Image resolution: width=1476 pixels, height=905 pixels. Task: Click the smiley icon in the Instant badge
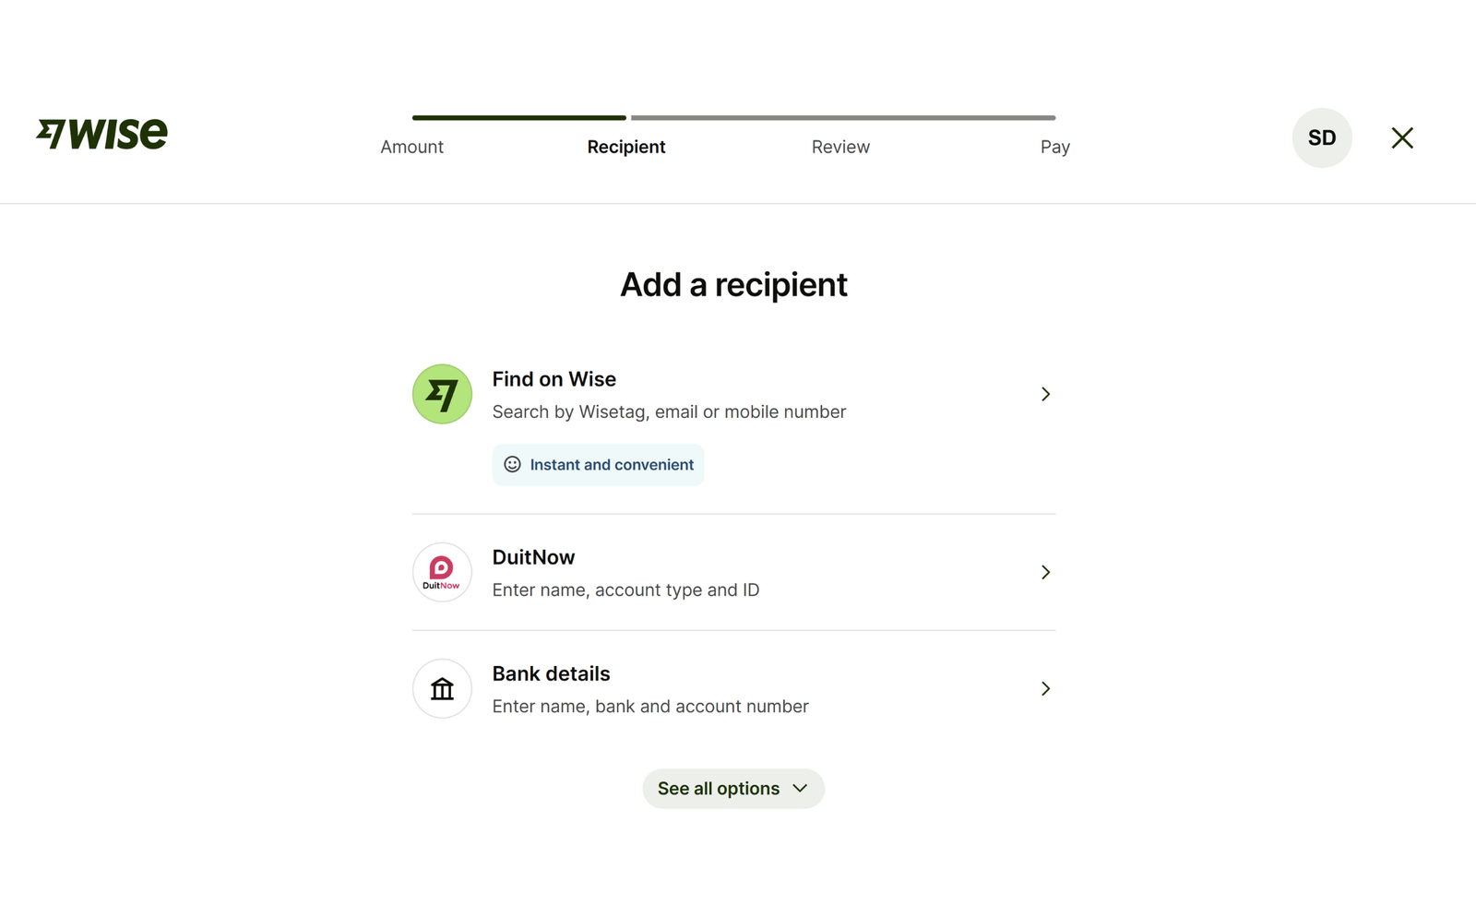click(512, 464)
